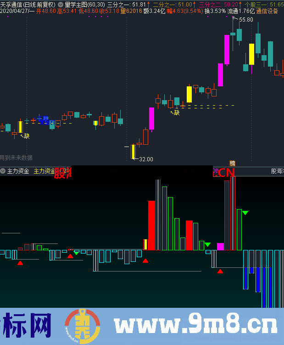Select the 主力资金 yellow indicator label
The height and width of the screenshot is (345, 284).
click(x=44, y=171)
